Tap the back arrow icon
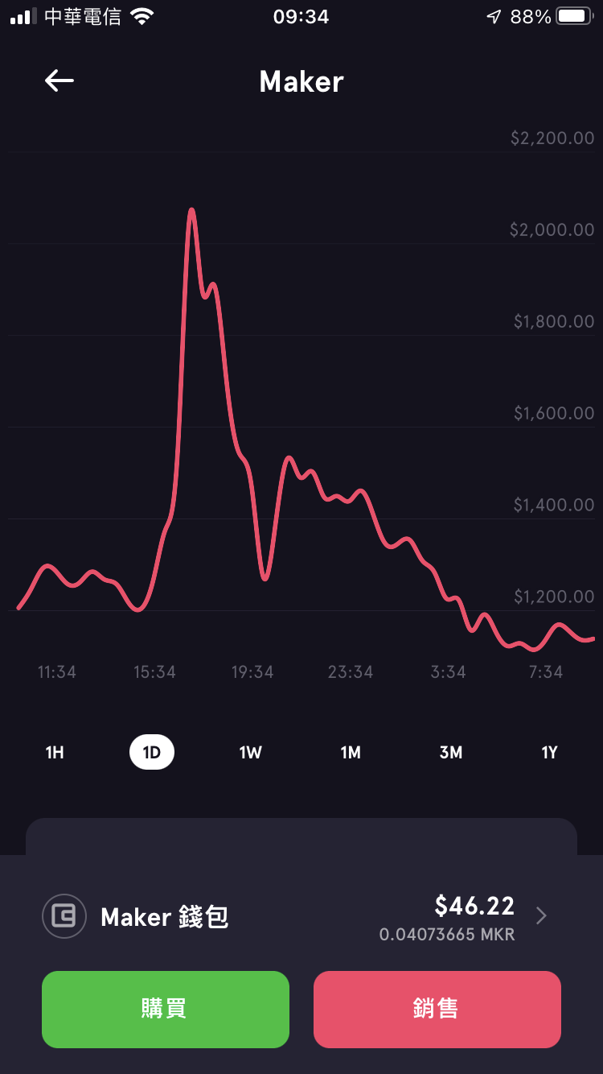This screenshot has width=603, height=1074. point(59,81)
